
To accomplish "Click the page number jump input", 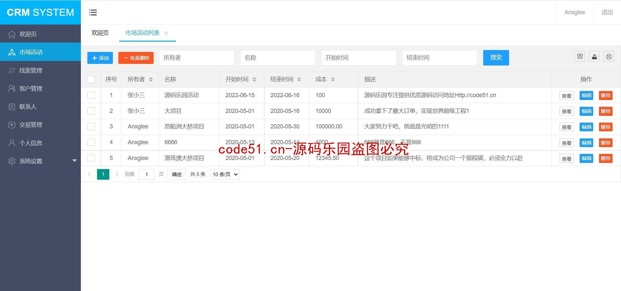I will [146, 174].
